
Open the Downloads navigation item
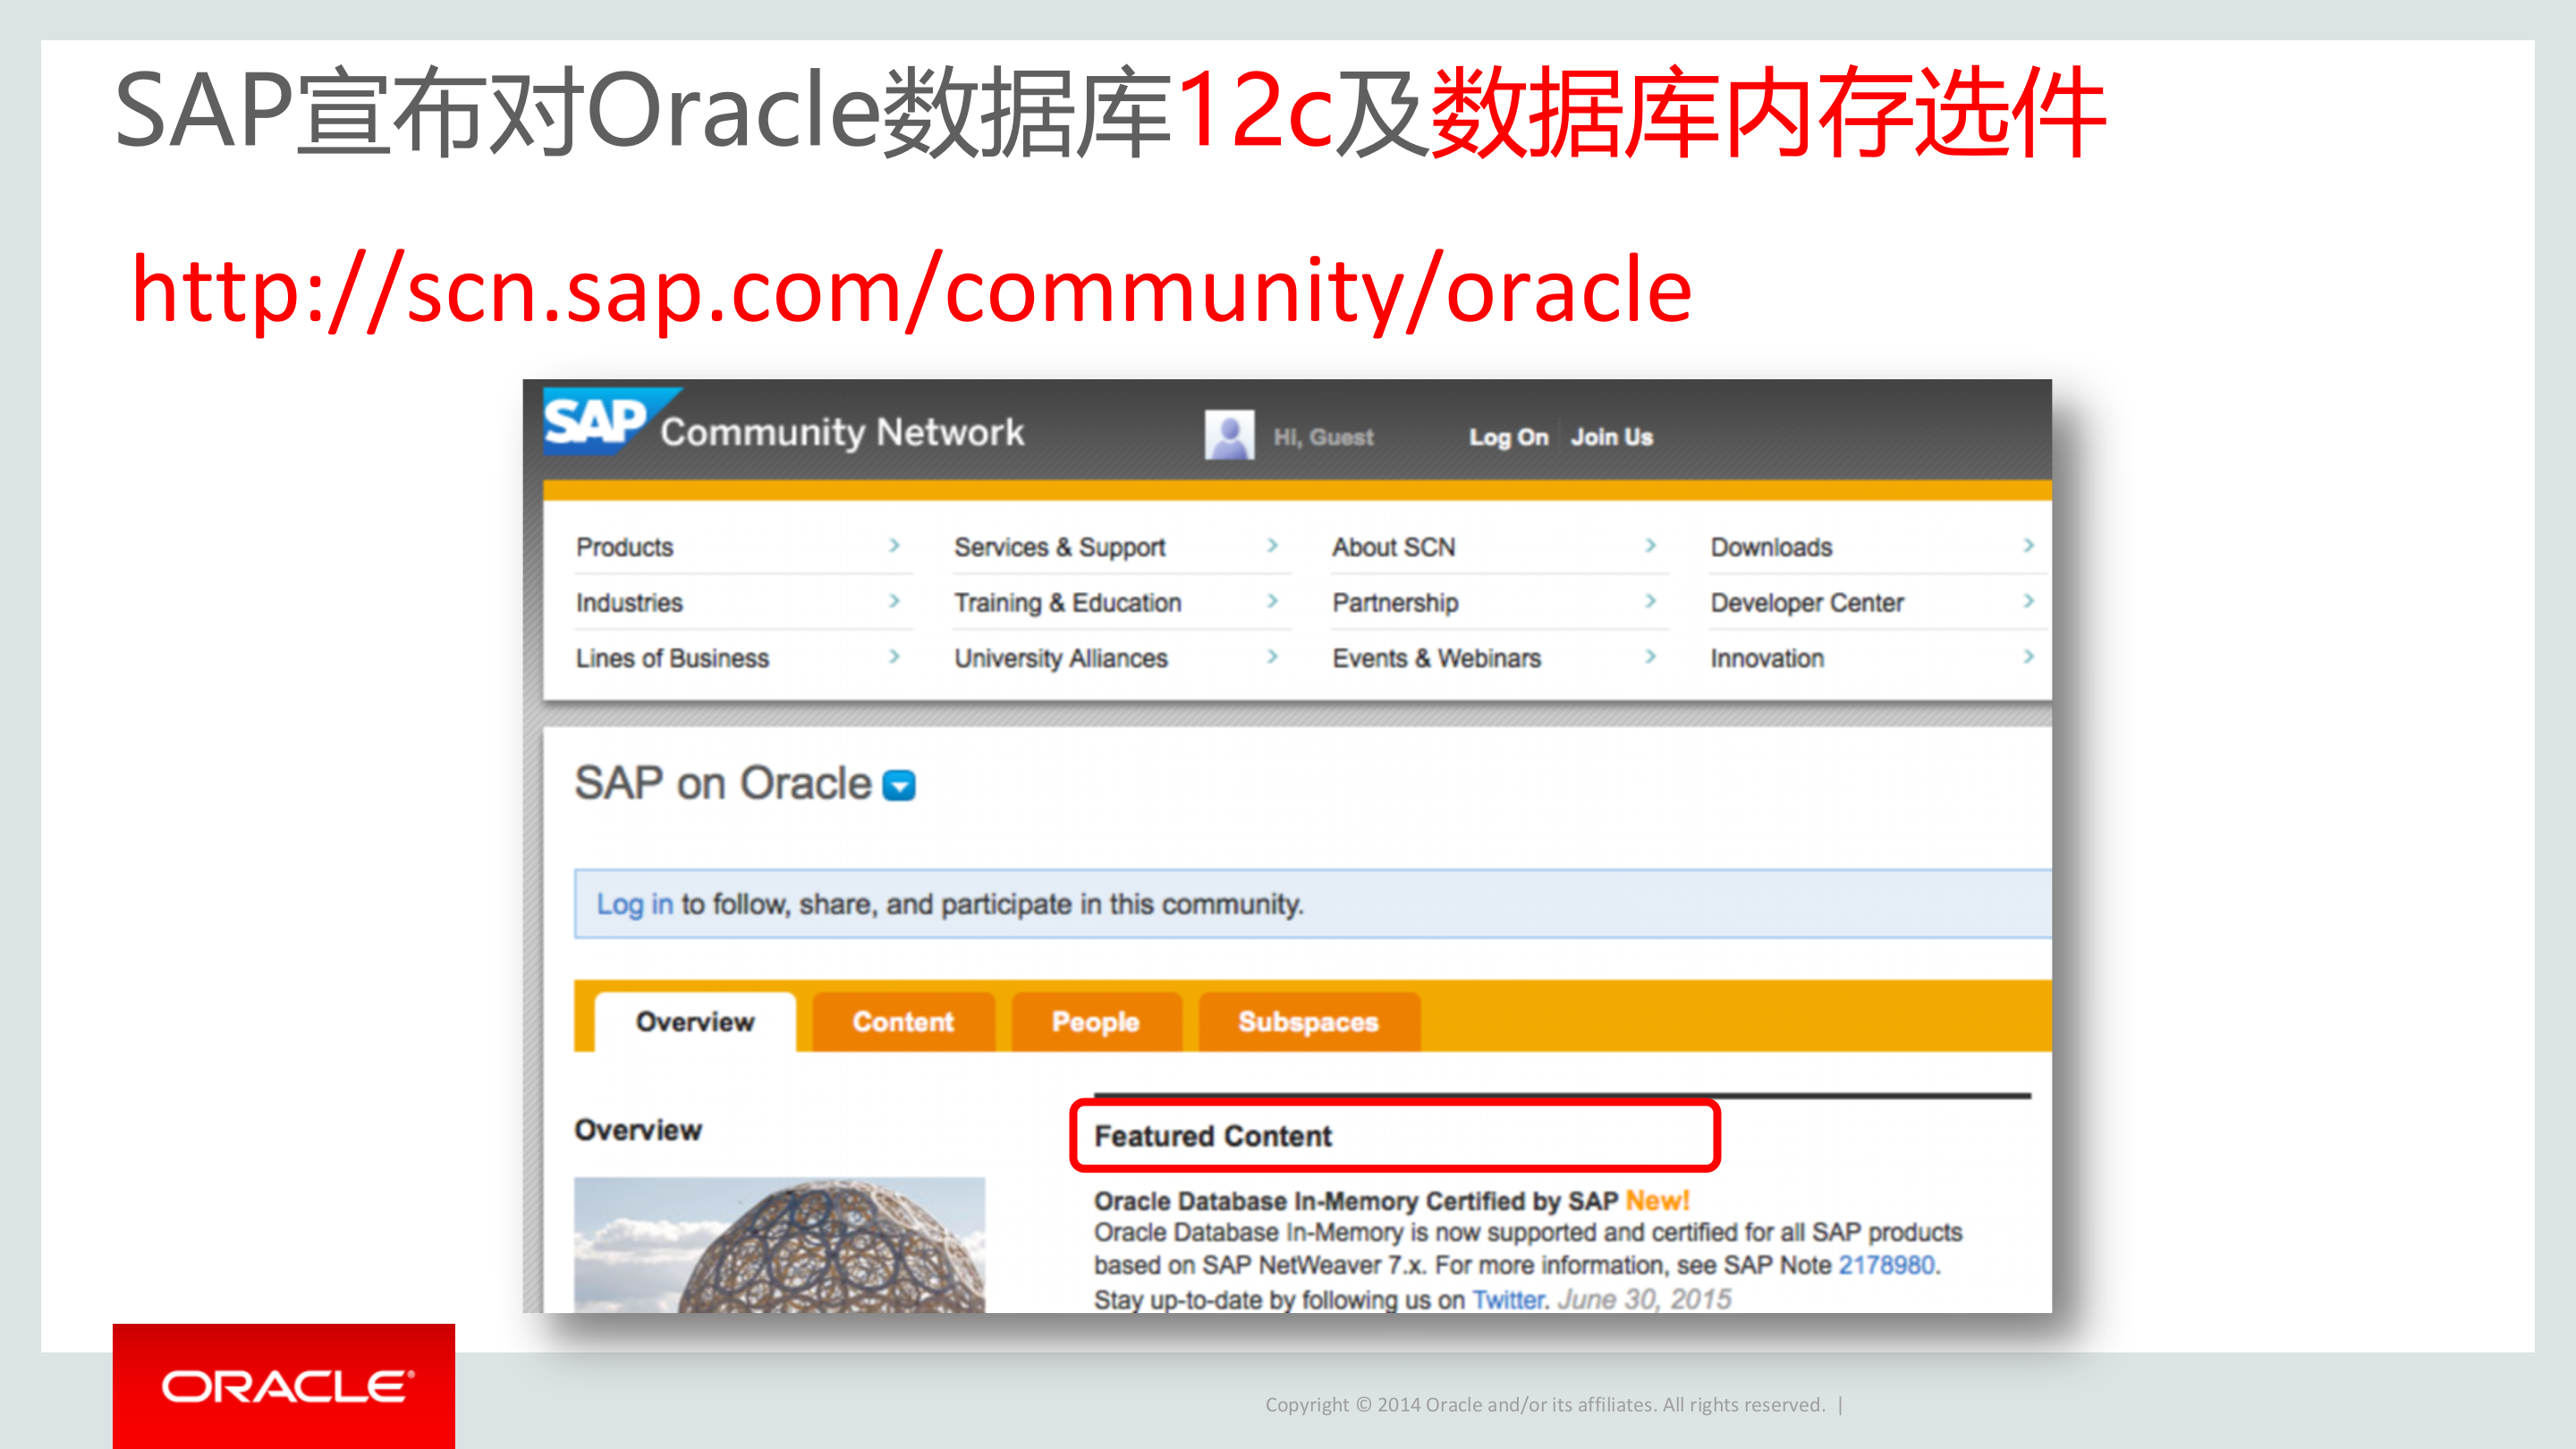point(1771,546)
